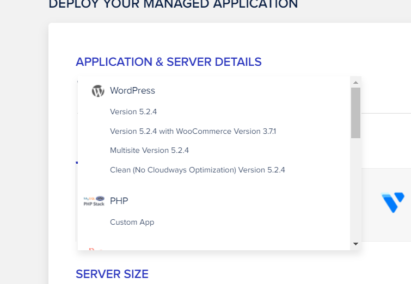Click the WordPress logo icon
The height and width of the screenshot is (284, 411).
(98, 91)
